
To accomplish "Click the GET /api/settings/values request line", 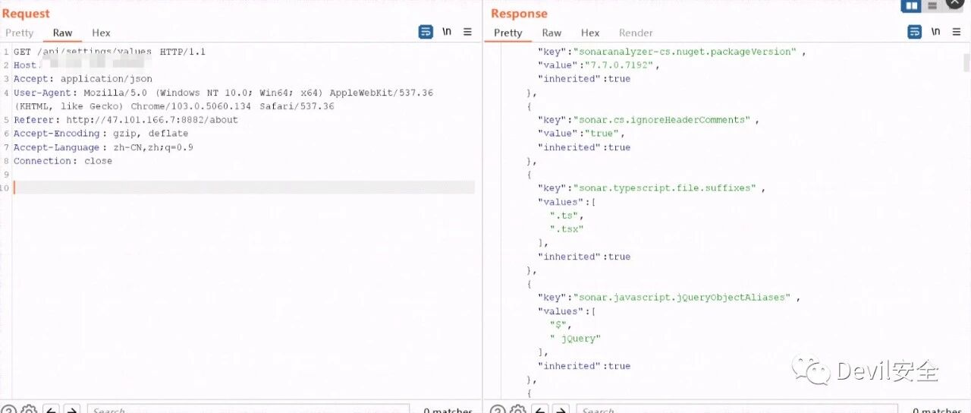I will pos(109,52).
